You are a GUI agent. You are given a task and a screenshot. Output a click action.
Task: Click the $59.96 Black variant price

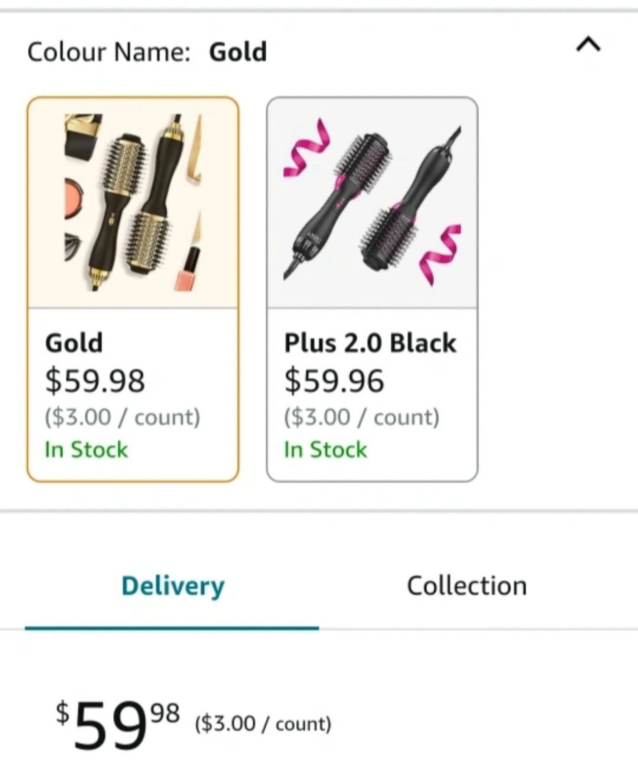(x=334, y=381)
